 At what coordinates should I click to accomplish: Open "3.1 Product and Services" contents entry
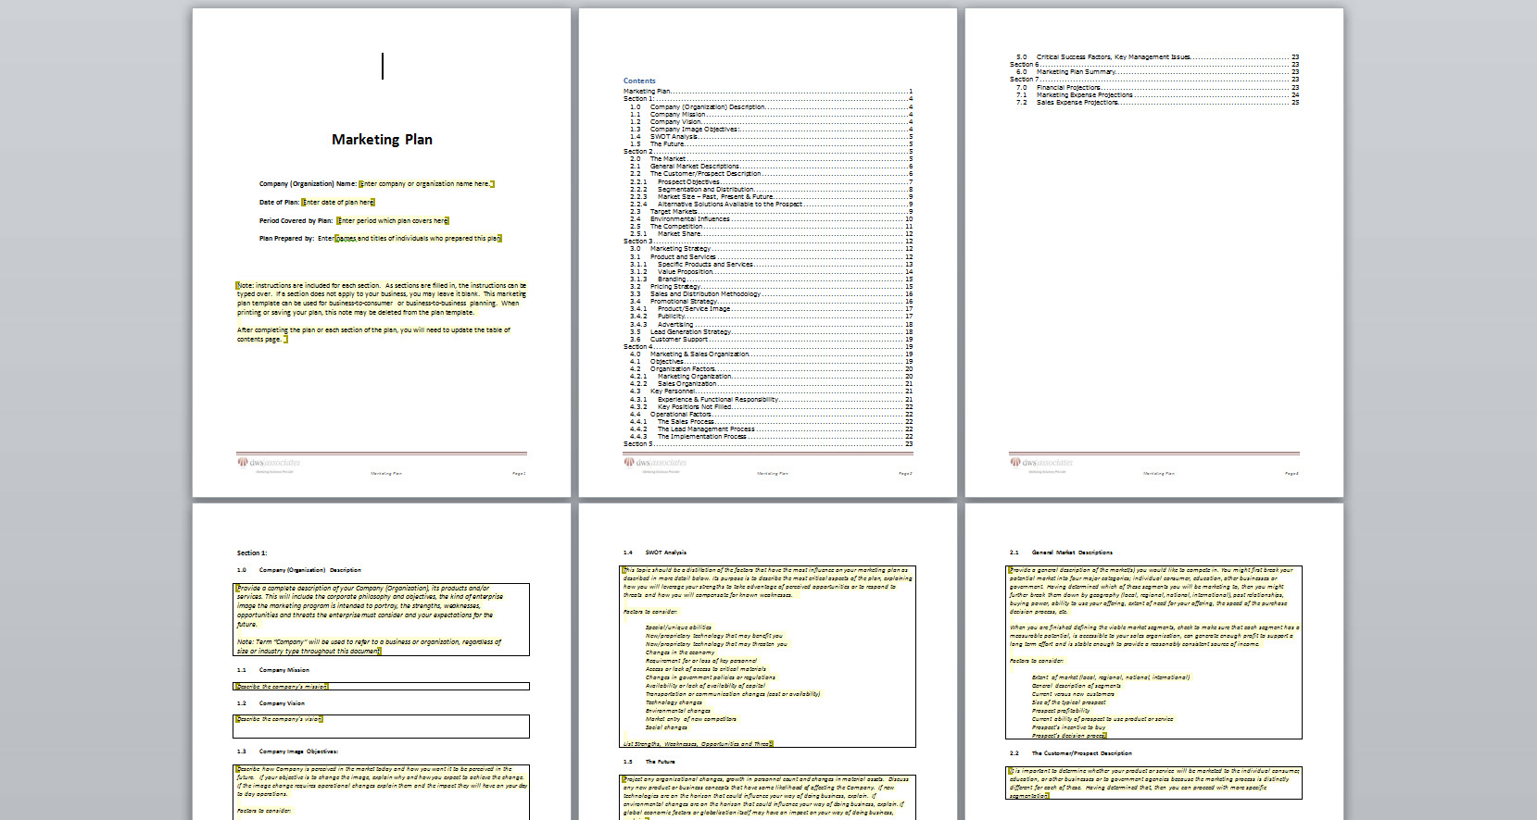[x=771, y=257]
